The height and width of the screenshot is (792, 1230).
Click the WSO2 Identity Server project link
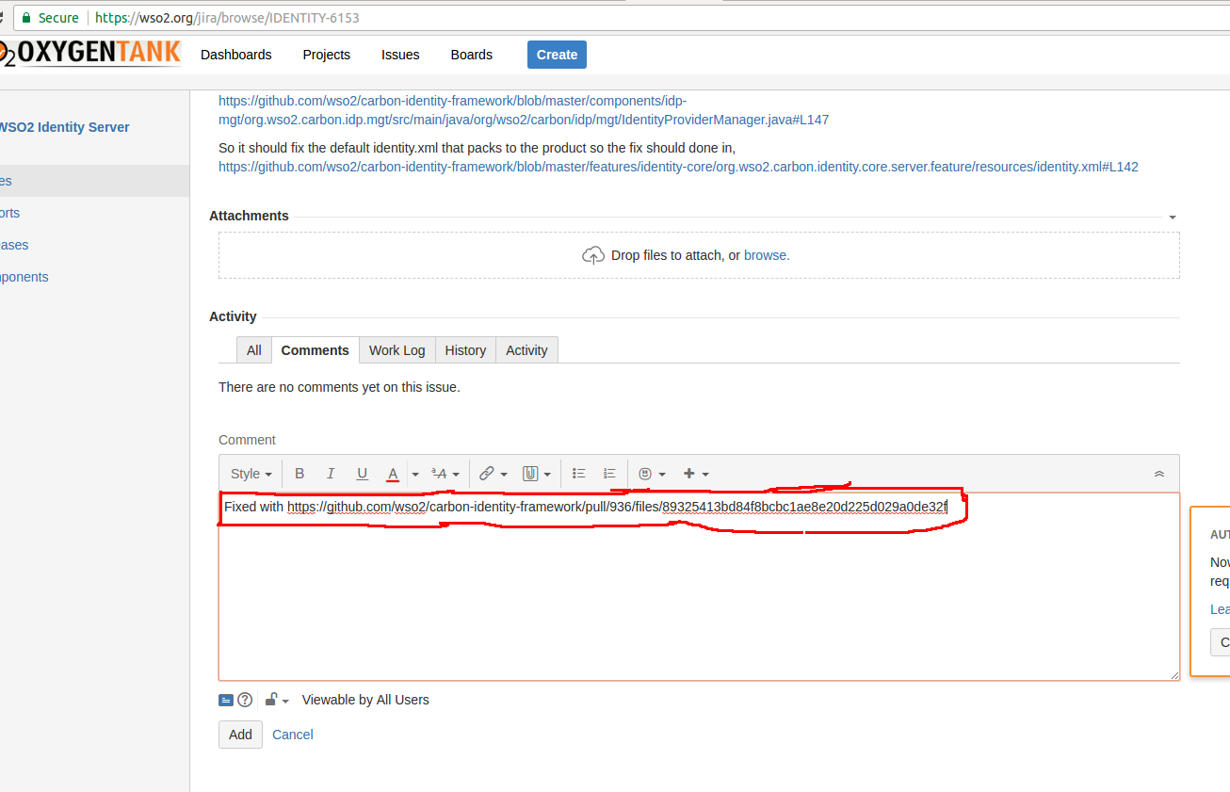[64, 127]
